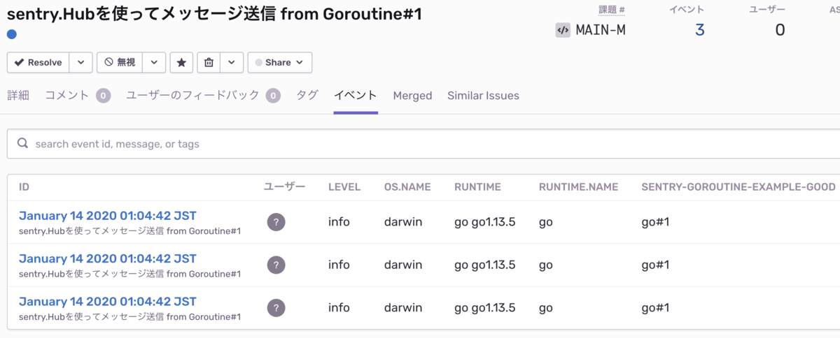840x338 pixels.
Task: Click the コメント count badge 0
Action: pos(104,96)
